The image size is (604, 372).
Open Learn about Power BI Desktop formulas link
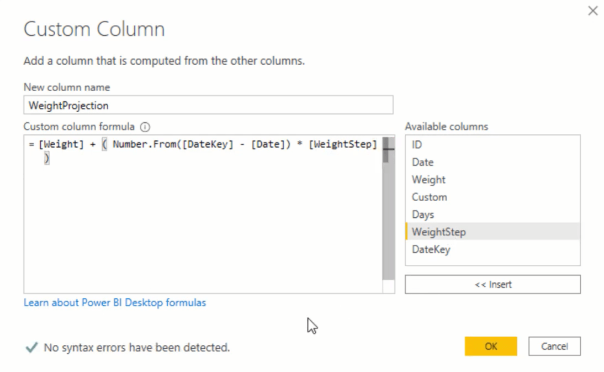(115, 302)
